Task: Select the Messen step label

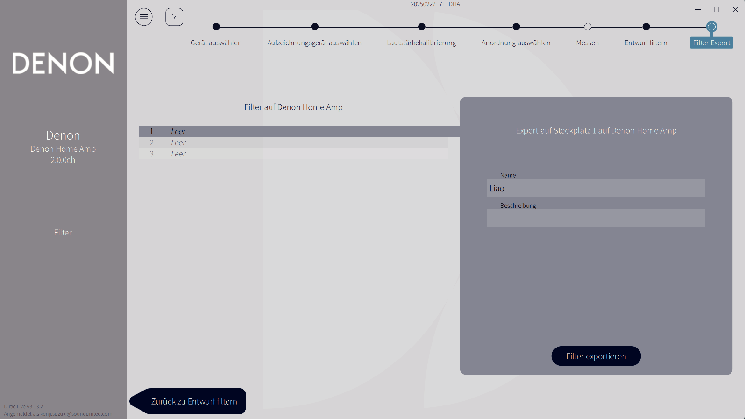Action: [x=588, y=43]
